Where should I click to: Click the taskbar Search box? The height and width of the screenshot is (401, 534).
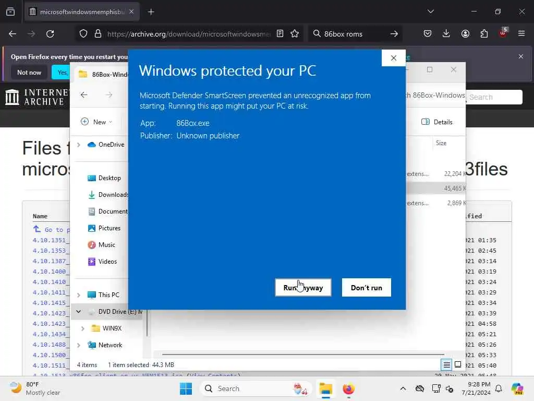256,388
